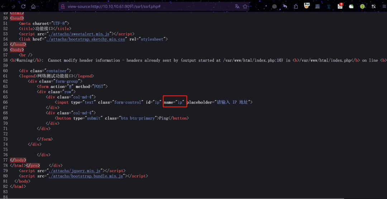Click the Ping button text on line 69

tap(163, 118)
